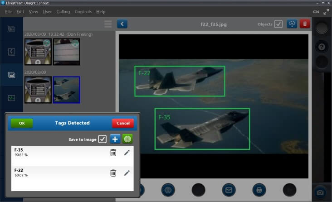Go back with the blue arrow button

click(122, 24)
